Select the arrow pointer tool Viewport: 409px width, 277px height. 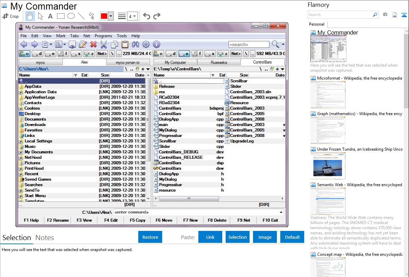[x=40, y=16]
